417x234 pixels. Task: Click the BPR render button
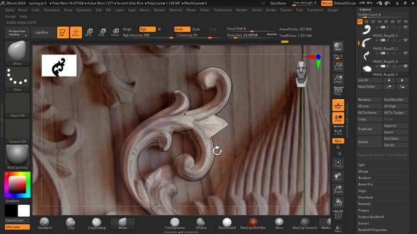coord(338,47)
